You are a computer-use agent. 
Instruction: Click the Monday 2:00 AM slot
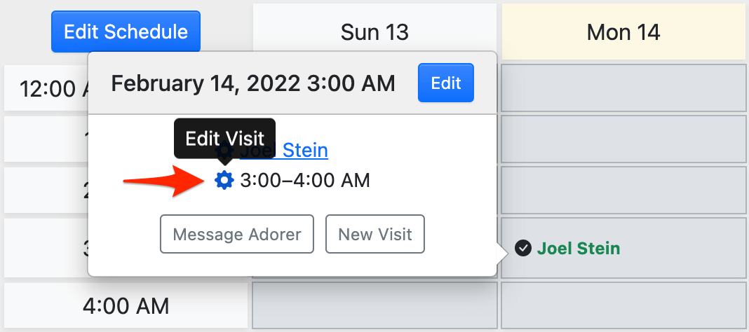[x=623, y=191]
